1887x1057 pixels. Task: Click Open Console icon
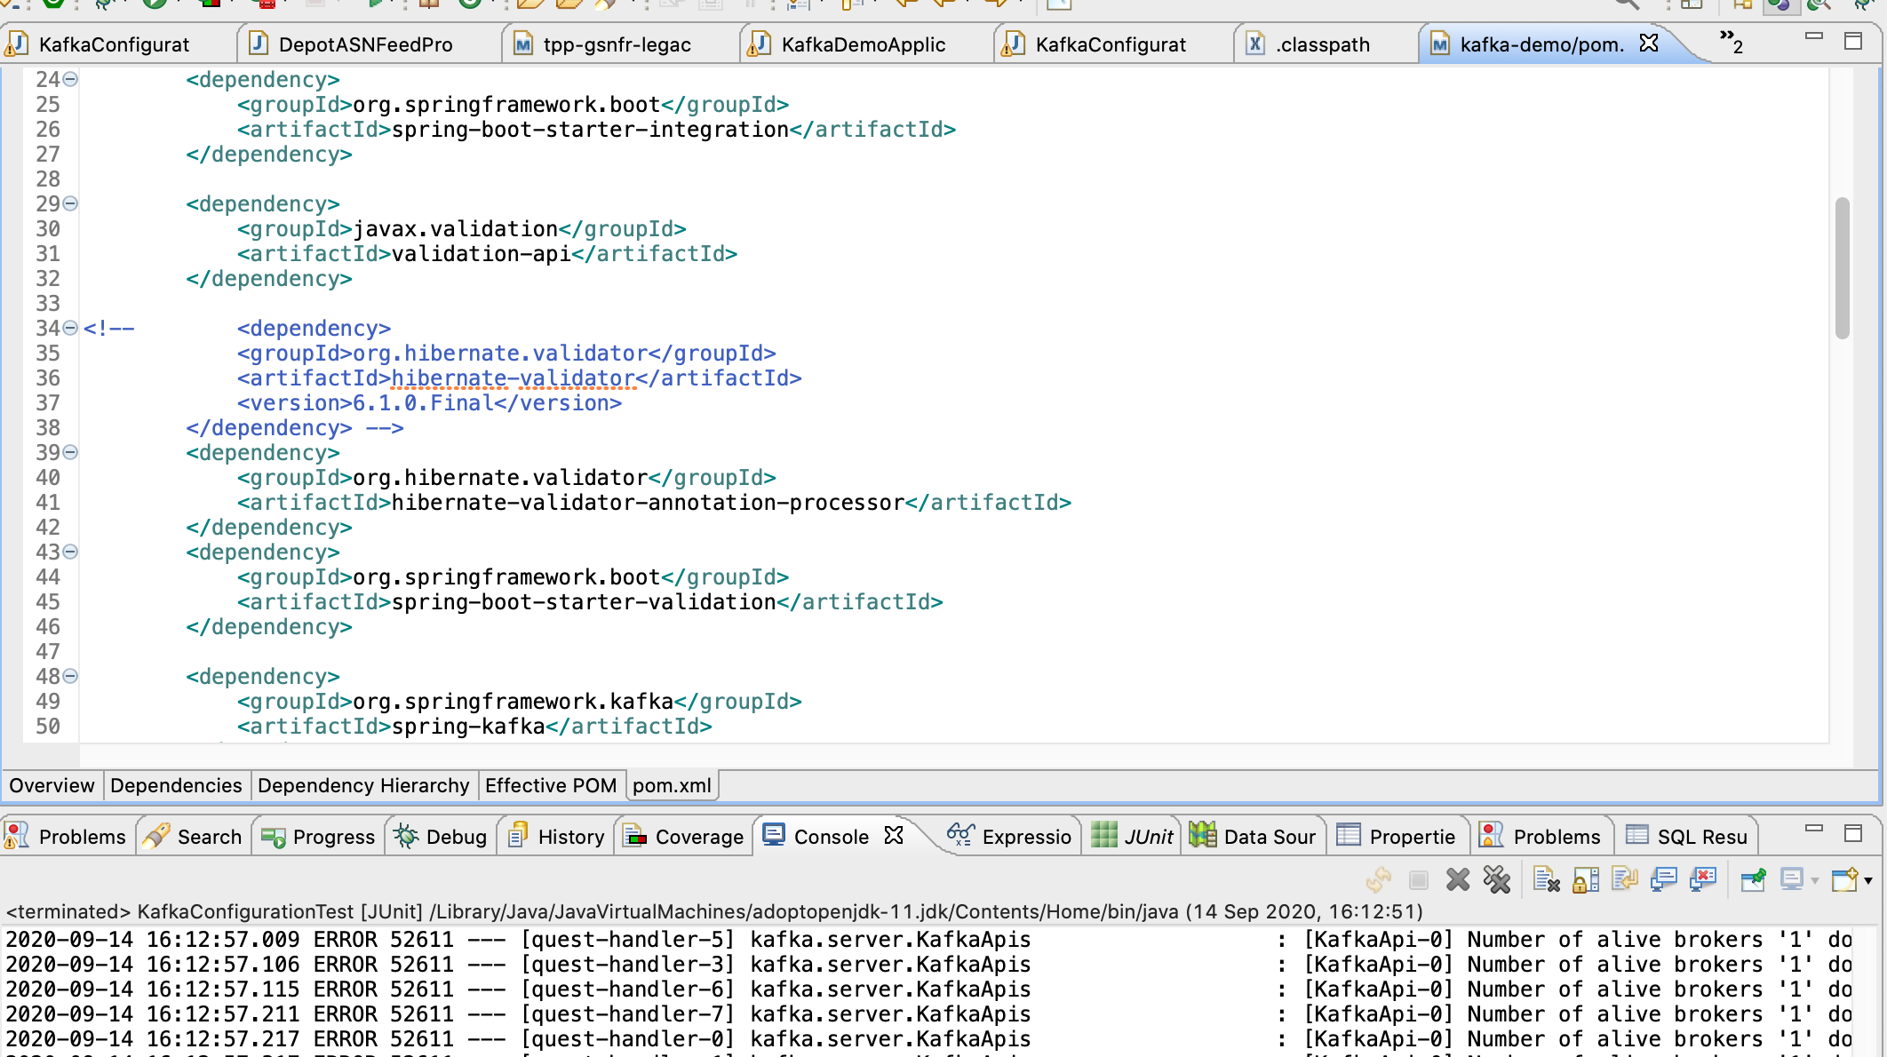(1844, 880)
